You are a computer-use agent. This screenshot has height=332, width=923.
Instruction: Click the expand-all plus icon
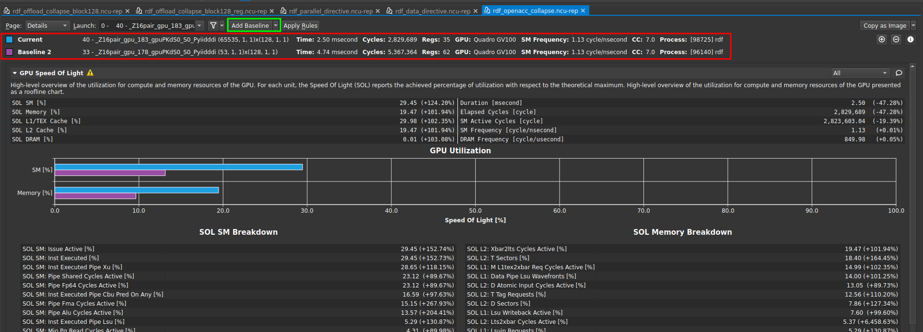coord(881,40)
